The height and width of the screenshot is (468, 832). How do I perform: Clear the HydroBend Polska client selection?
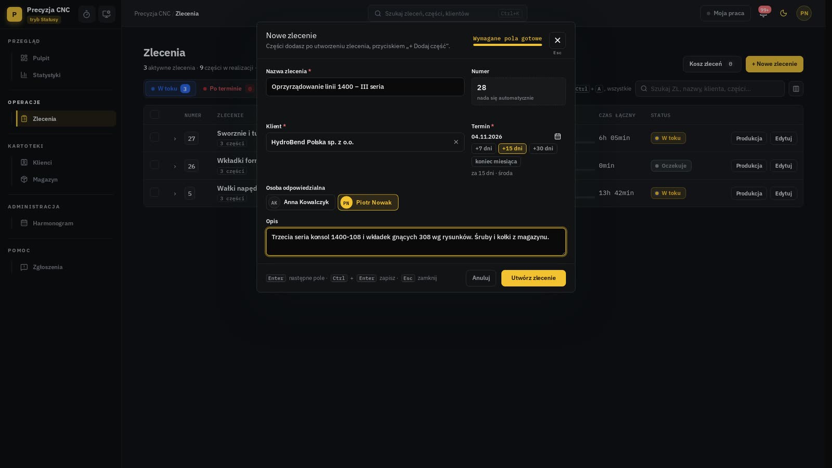pyautogui.click(x=456, y=142)
